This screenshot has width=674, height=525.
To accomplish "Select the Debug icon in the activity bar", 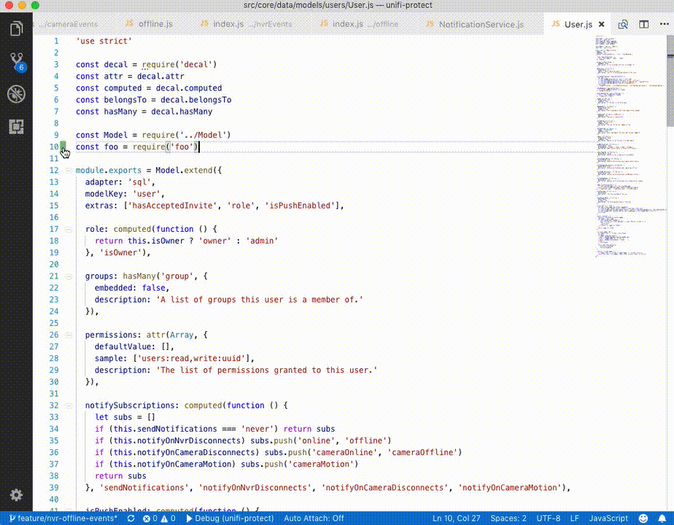I will [x=16, y=93].
